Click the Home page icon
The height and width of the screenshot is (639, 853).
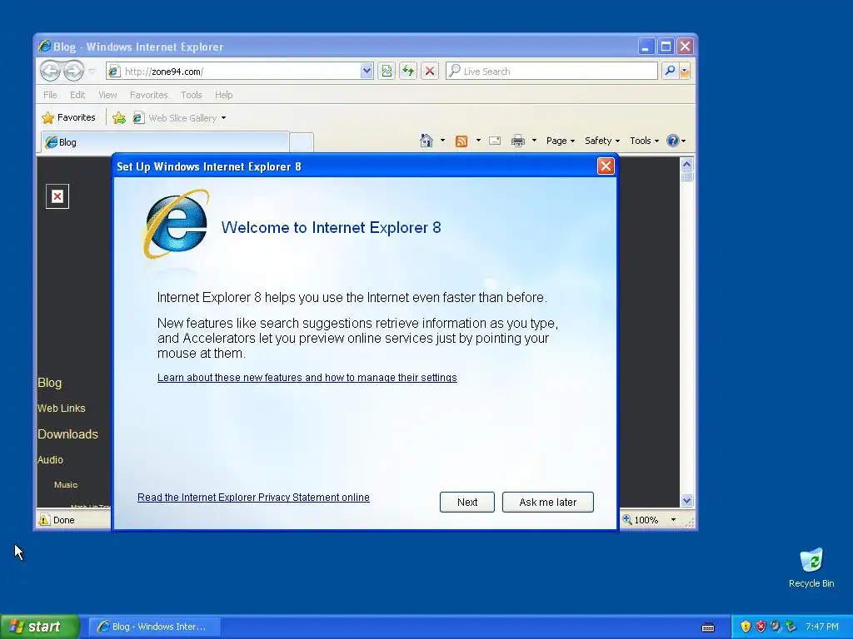click(x=426, y=141)
